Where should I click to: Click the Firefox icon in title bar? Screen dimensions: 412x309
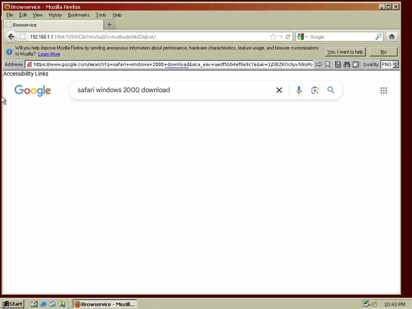(7, 6)
